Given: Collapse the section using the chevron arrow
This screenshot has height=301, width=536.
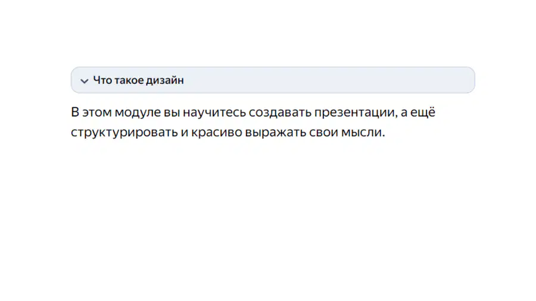Looking at the screenshot, I should (x=84, y=81).
